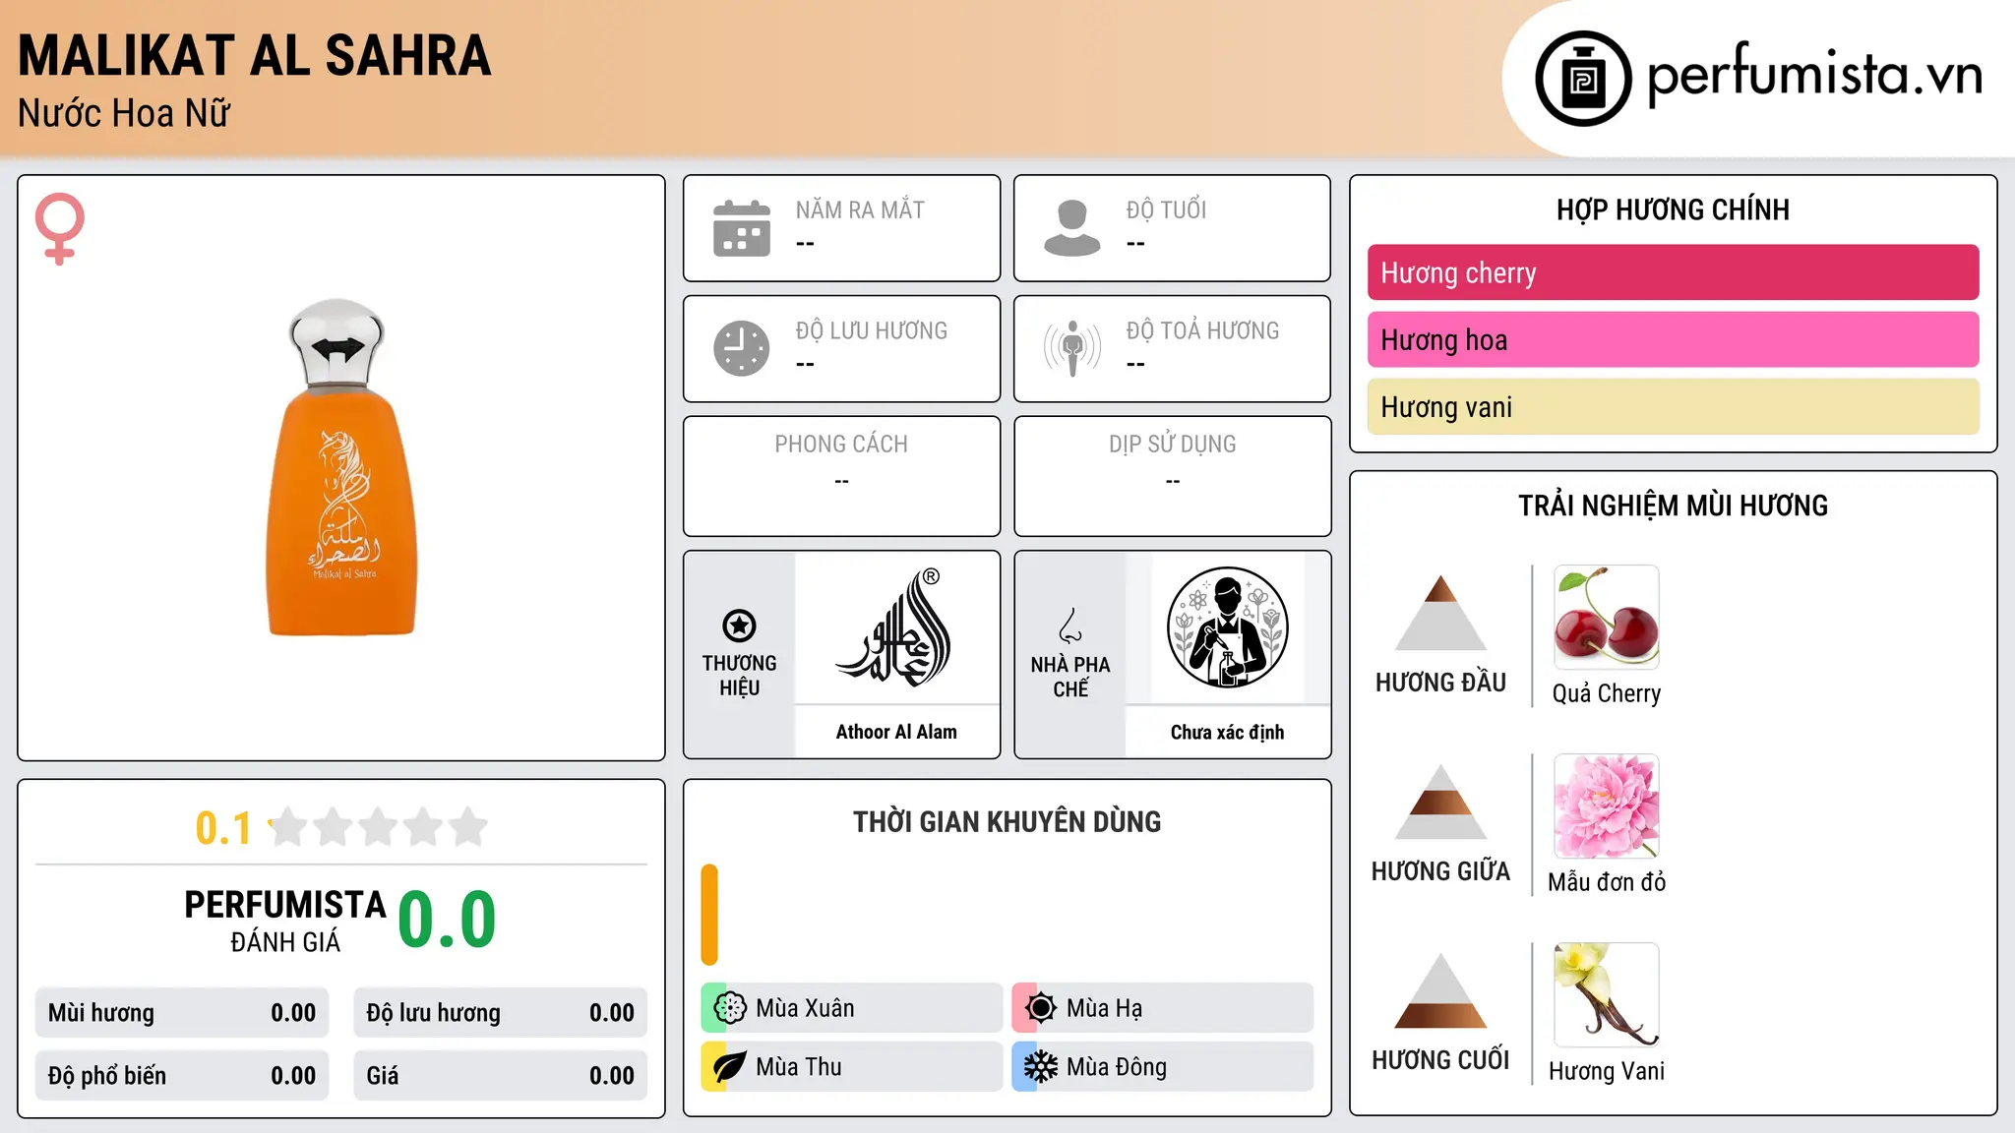Screen dimensions: 2015x1133
Task: Open the orange Malikat Al Sahra bottle image
Action: click(341, 467)
